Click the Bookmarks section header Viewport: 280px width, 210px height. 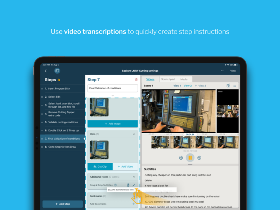click(112, 196)
